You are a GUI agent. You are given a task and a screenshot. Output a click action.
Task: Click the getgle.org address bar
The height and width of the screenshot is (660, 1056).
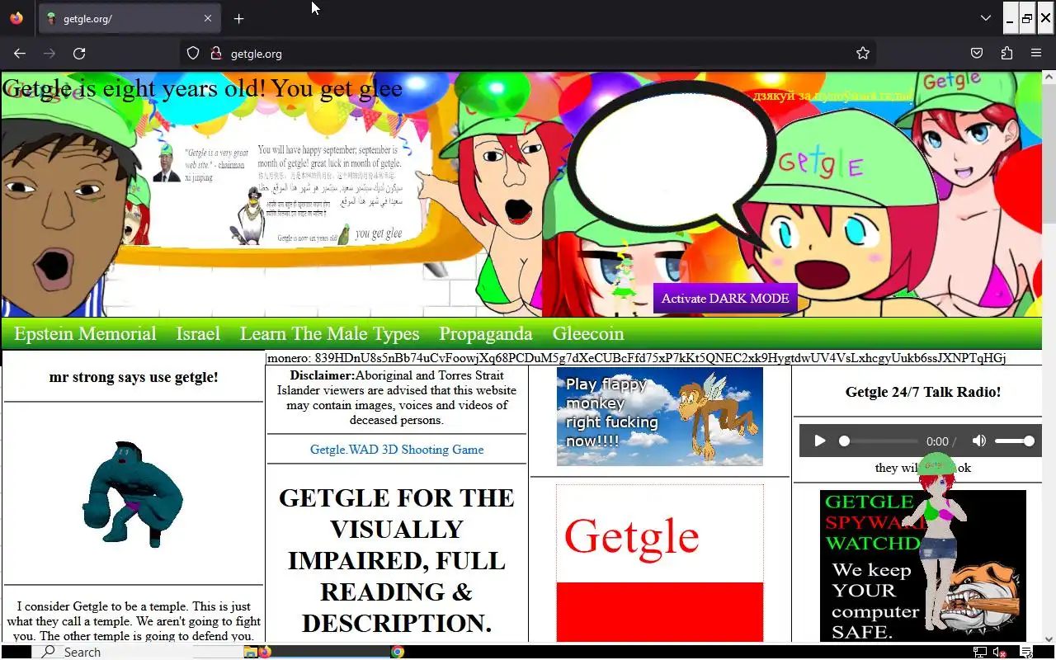click(x=528, y=54)
